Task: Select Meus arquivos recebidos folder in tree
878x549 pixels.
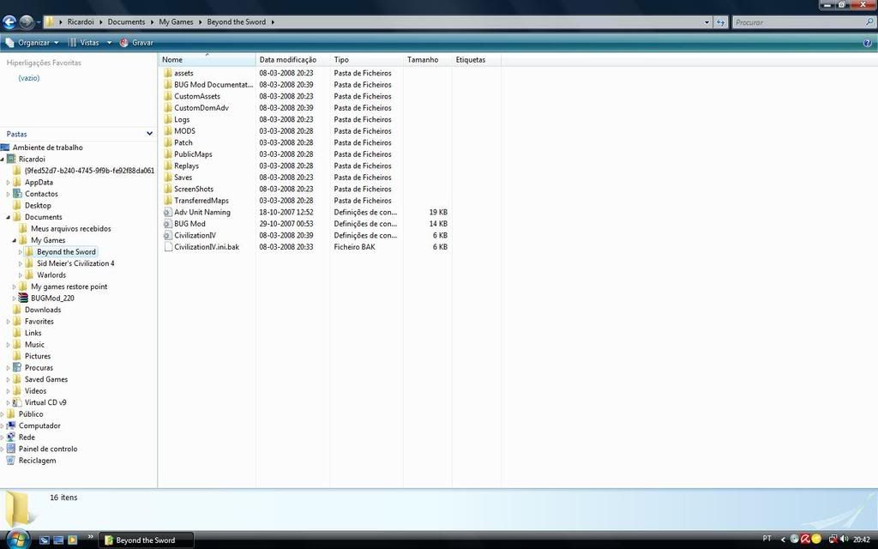Action: 70,228
